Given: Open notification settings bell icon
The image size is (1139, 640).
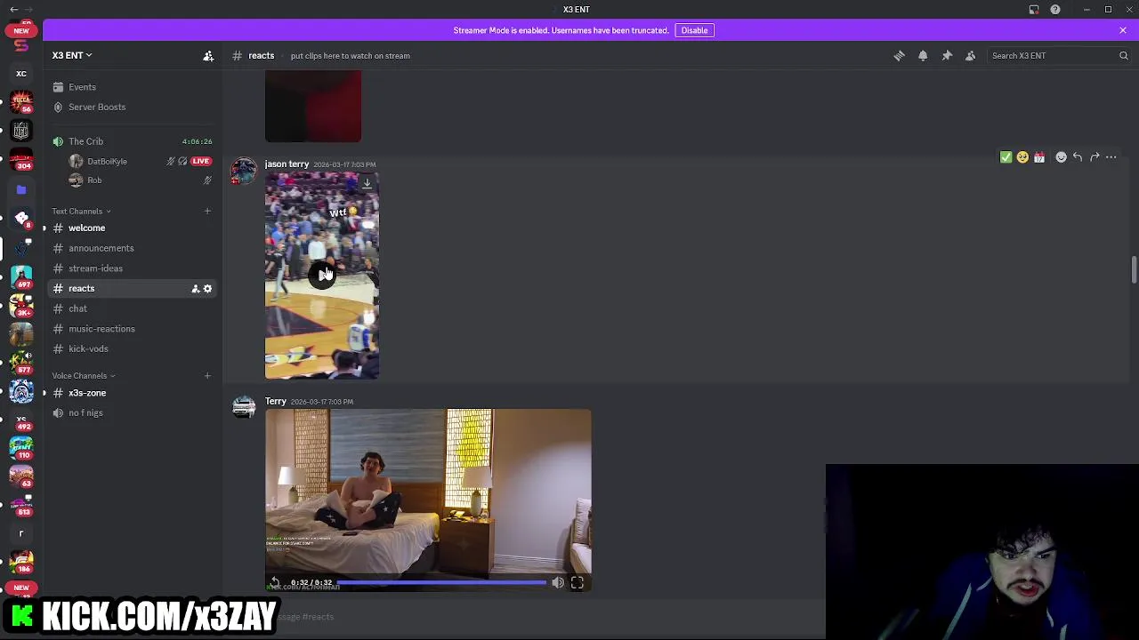Looking at the screenshot, I should (x=923, y=55).
